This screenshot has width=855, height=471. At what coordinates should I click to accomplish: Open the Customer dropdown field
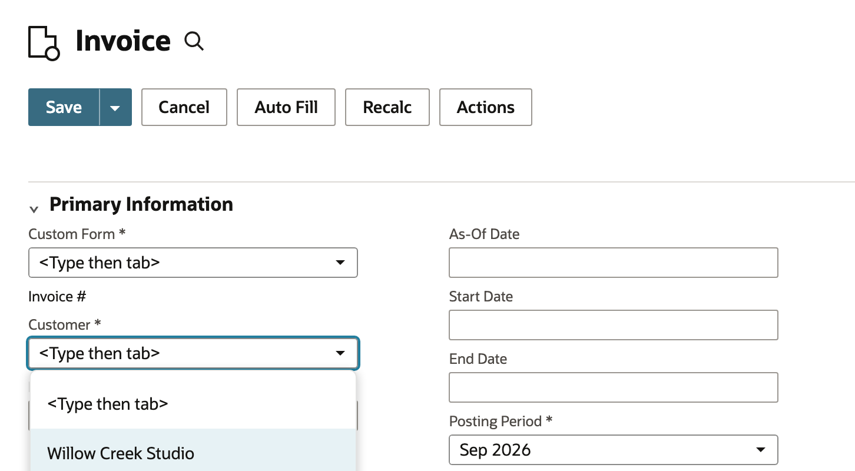coord(193,353)
